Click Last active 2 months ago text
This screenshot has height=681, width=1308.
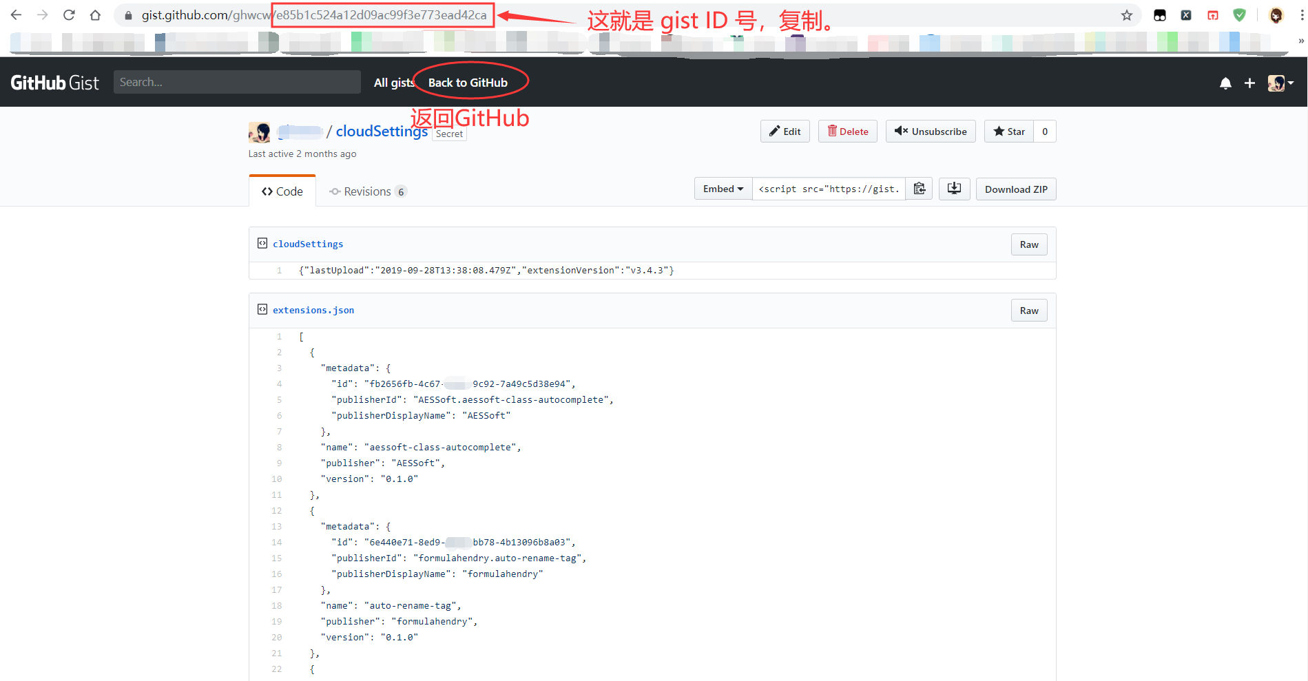[302, 154]
